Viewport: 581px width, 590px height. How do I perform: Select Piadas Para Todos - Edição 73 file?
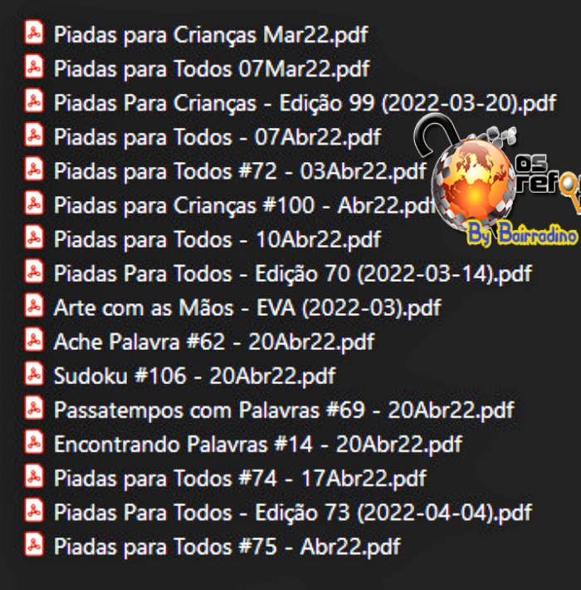coord(293,513)
